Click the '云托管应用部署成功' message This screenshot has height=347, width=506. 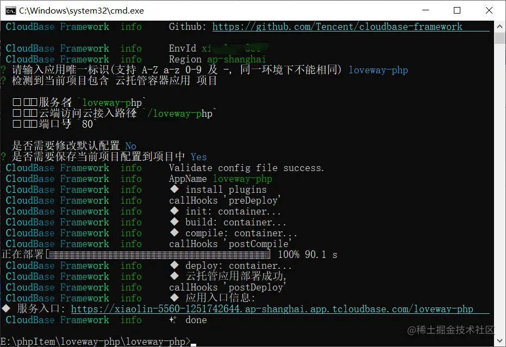235,276
